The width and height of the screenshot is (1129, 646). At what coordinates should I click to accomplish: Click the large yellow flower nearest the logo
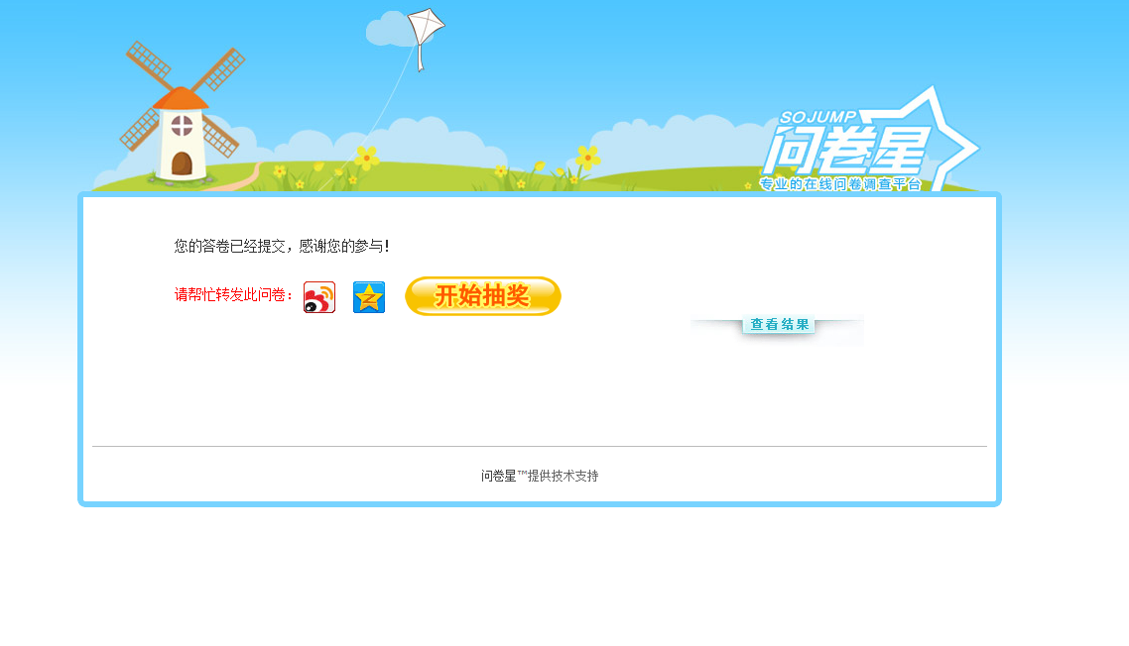587,157
